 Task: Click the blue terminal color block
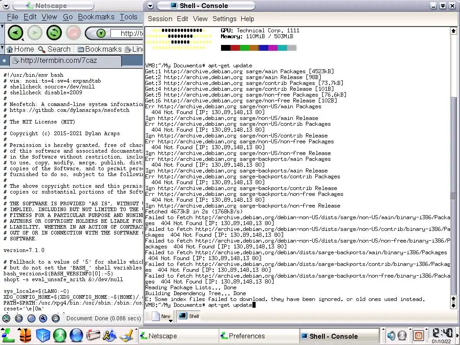click(263, 48)
